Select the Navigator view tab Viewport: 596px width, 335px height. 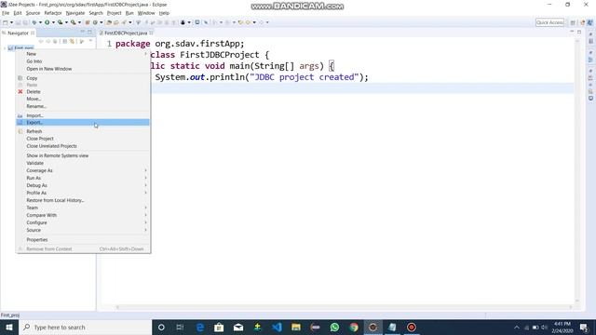point(18,33)
